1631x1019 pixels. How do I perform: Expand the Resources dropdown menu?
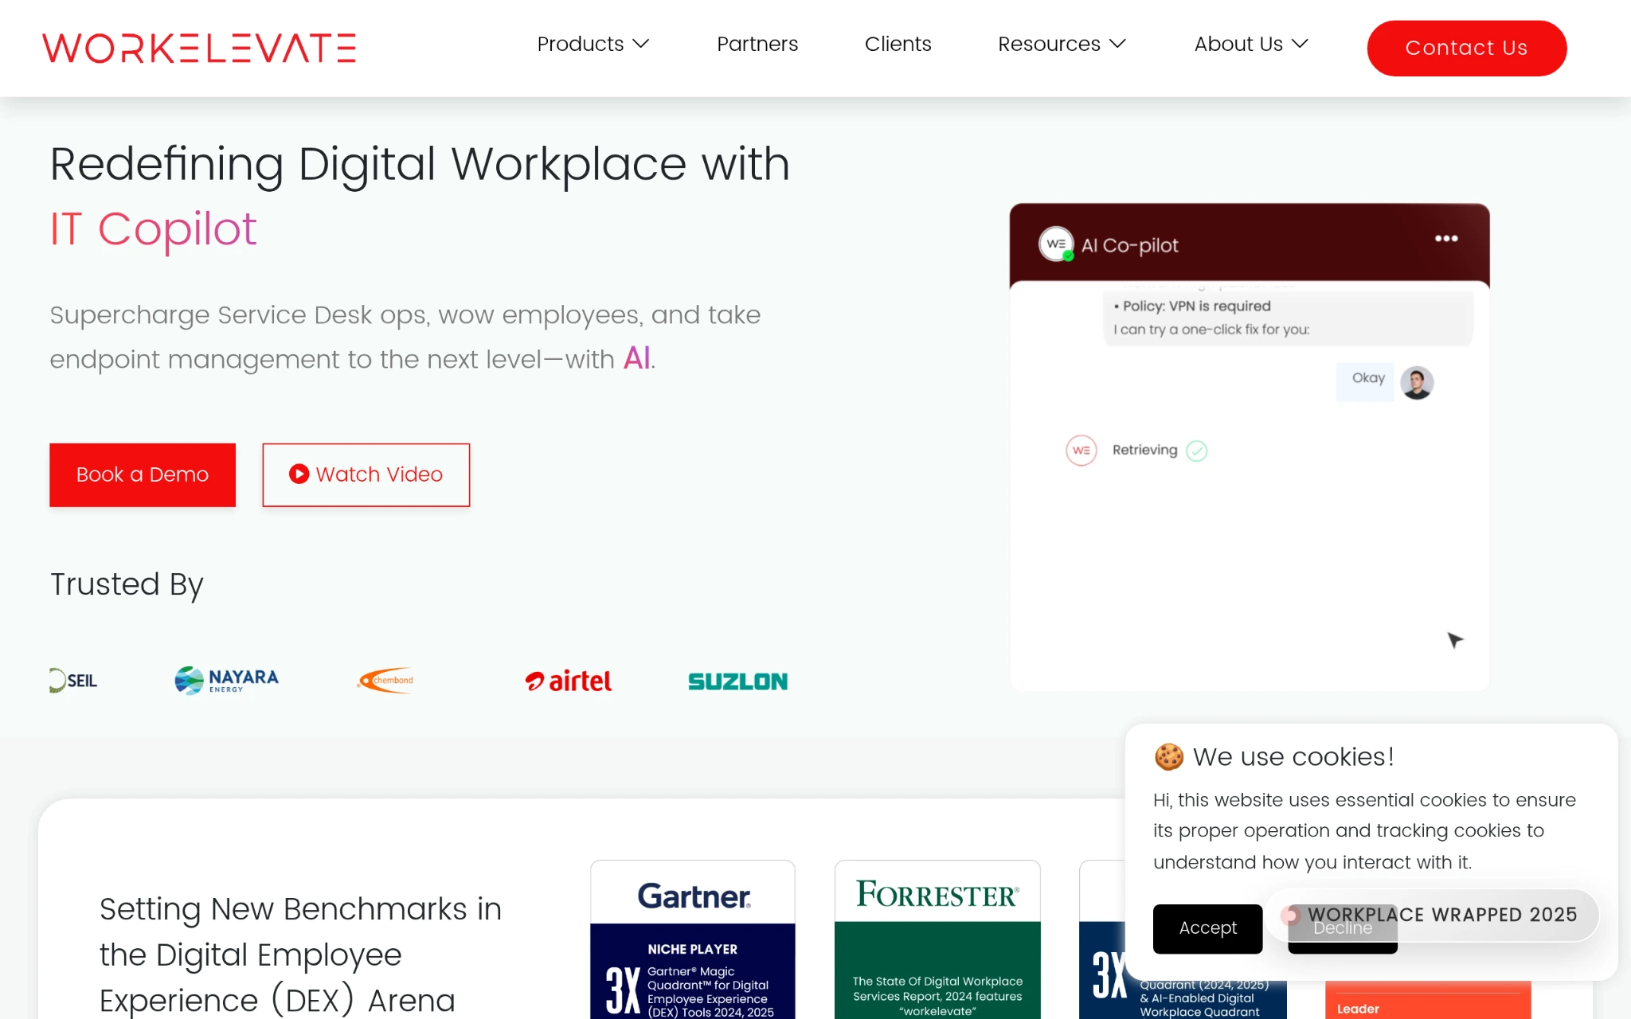pos(1062,44)
